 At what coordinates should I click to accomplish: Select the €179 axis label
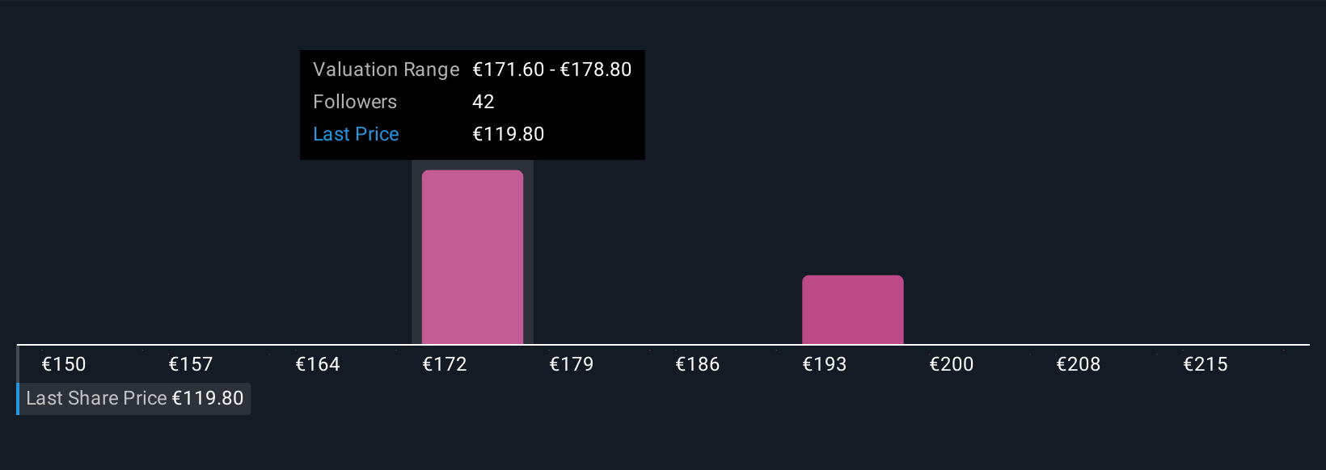coord(572,364)
